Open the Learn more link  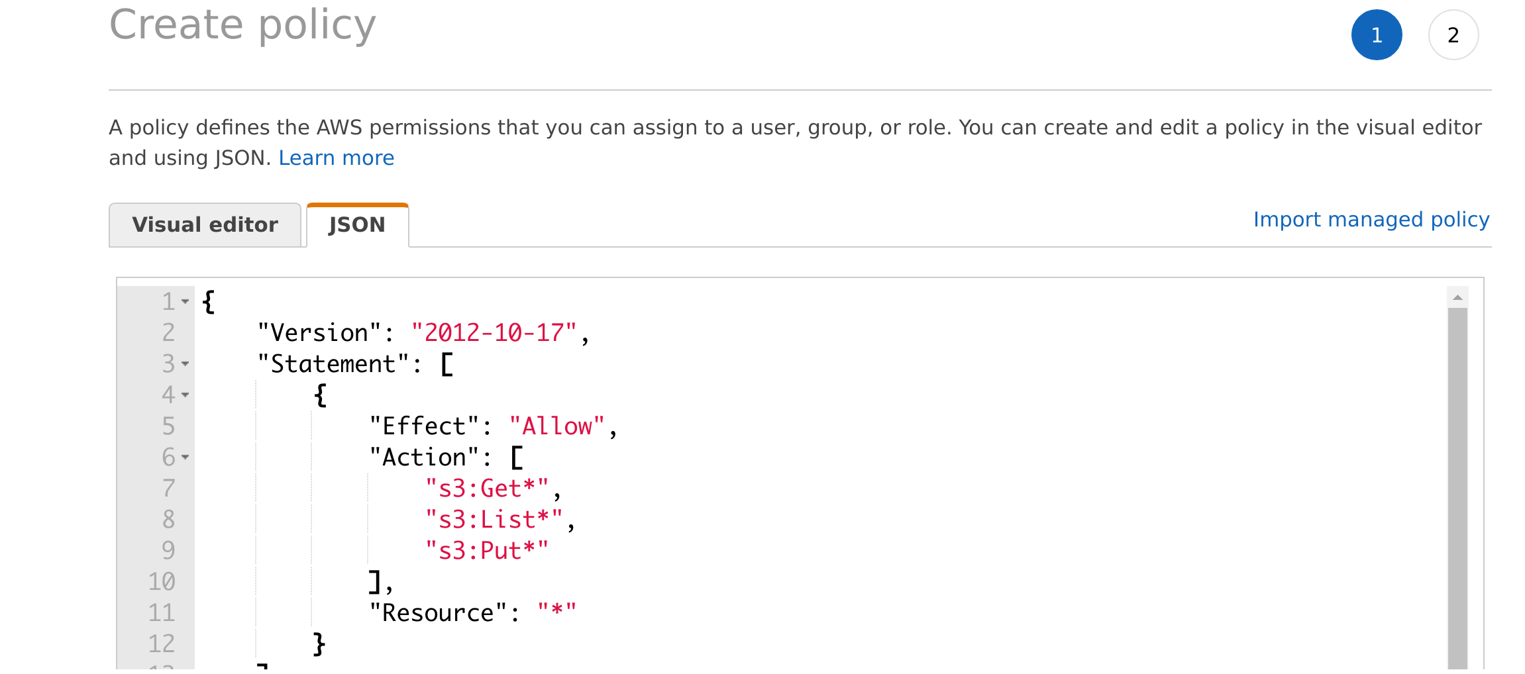pos(337,158)
